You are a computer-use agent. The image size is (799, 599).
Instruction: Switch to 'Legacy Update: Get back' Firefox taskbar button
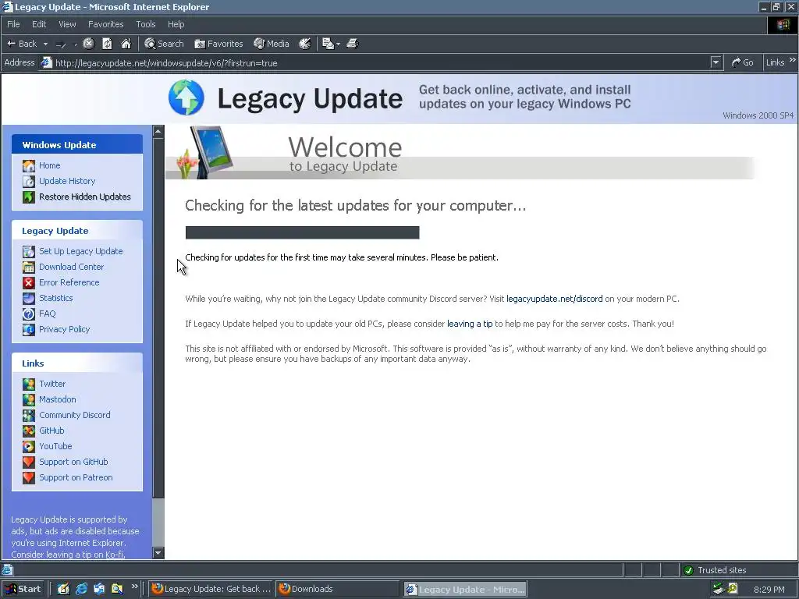[x=211, y=589]
